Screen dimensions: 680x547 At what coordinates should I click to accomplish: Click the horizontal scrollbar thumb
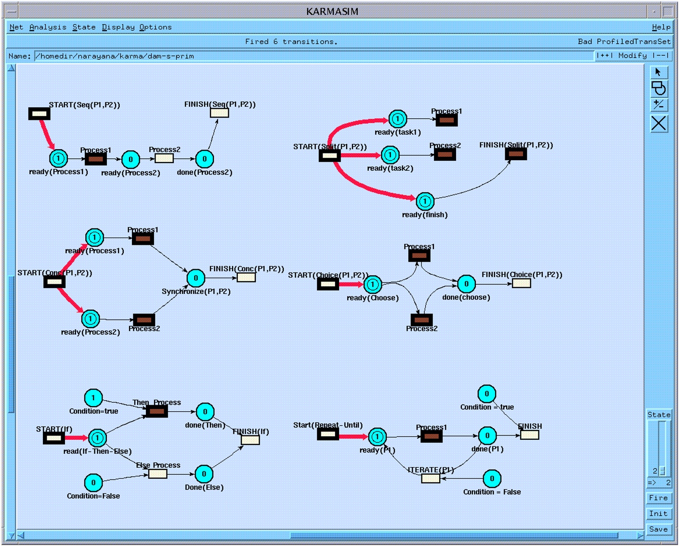454,535
